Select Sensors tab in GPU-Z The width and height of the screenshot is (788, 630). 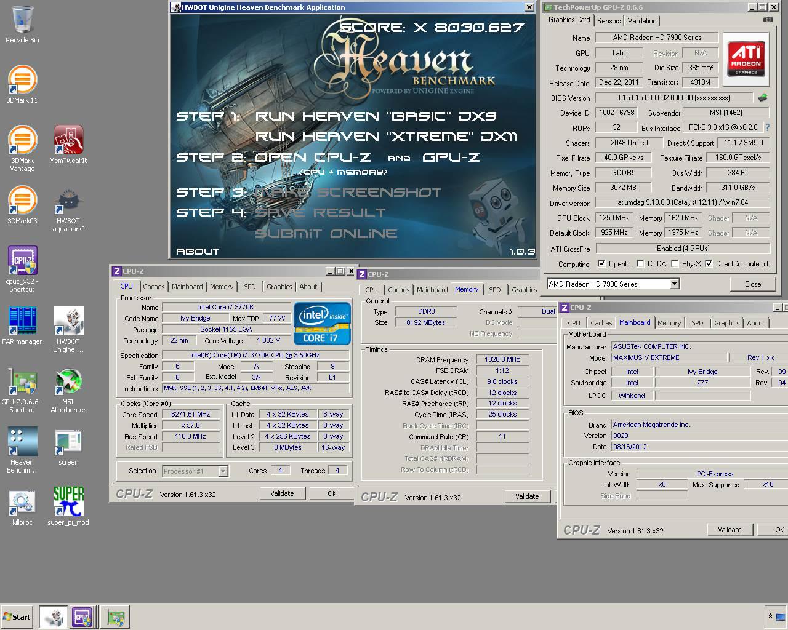pyautogui.click(x=609, y=21)
